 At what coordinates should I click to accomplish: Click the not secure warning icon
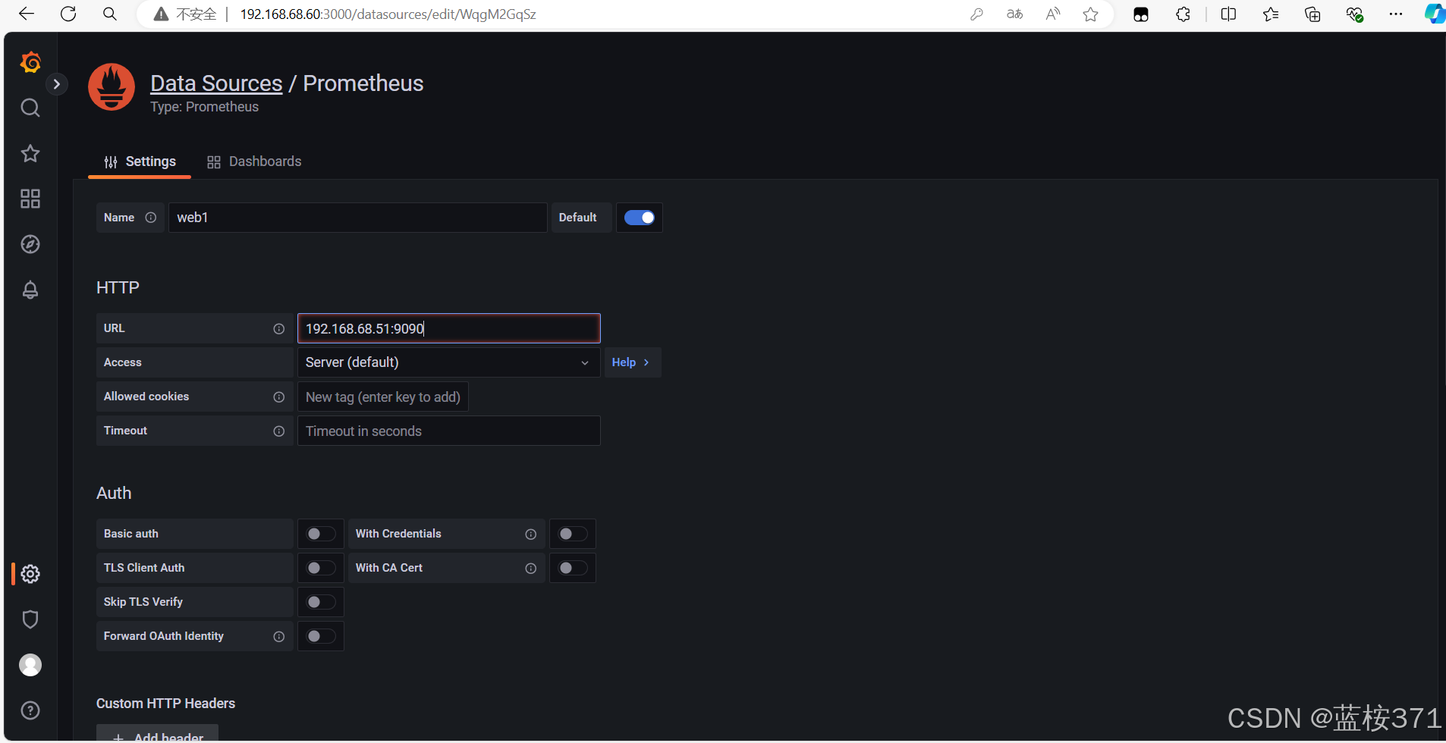(x=161, y=14)
